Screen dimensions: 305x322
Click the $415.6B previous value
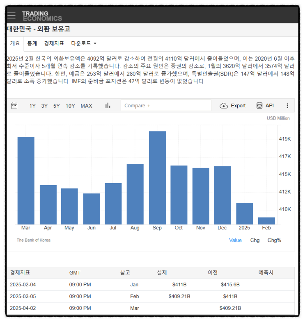(230, 285)
